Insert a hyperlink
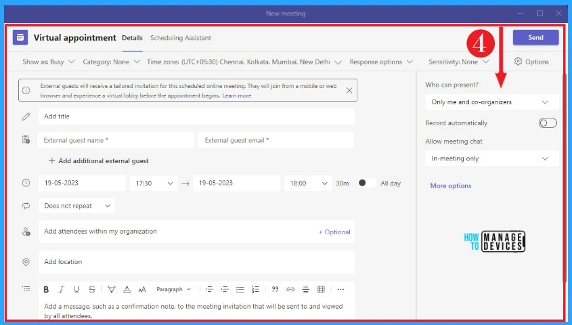Screen dimensions: 572x325 290,289
